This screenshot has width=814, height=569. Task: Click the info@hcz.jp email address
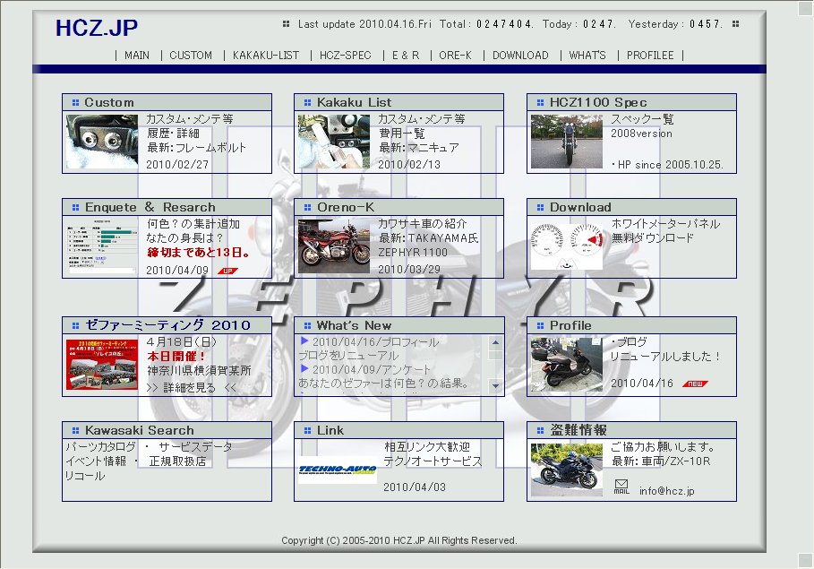coord(667,491)
